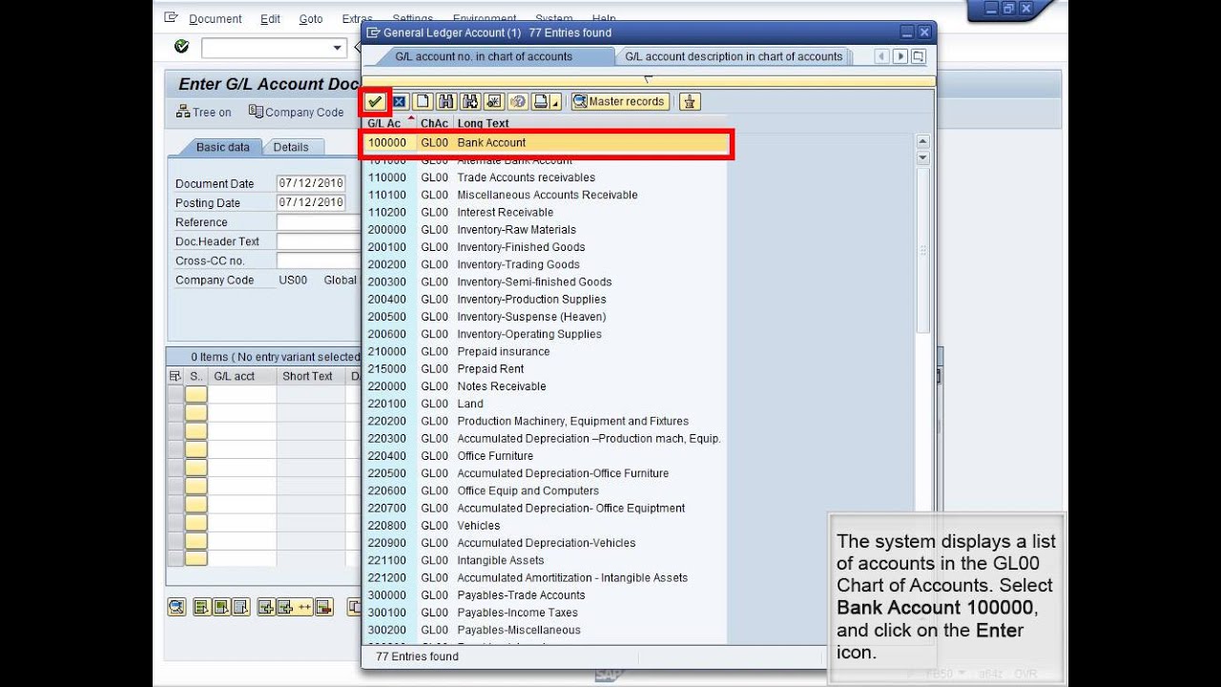1221x687 pixels.
Task: Click the Reference input field
Action: 319,222
